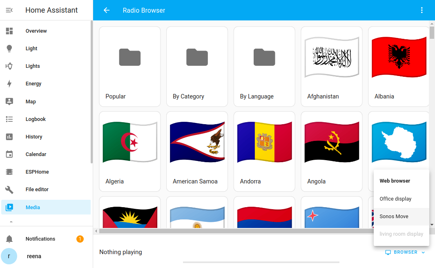Select Sonos Move as playback target
This screenshot has height=268, width=435.
pyautogui.click(x=395, y=217)
